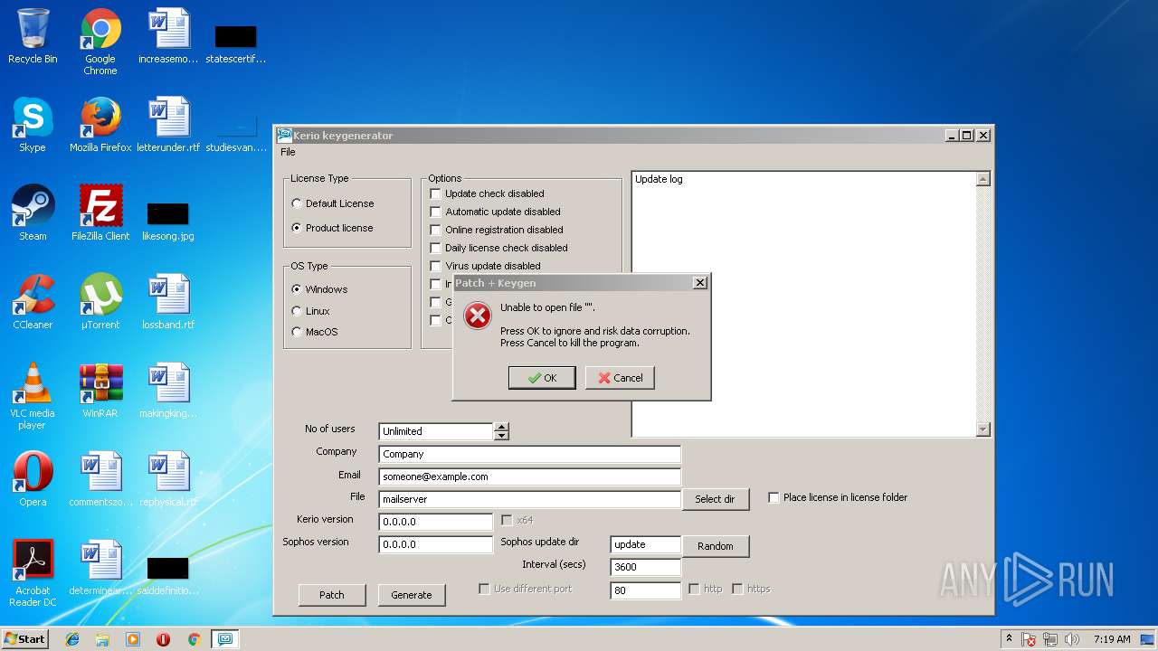This screenshot has width=1158, height=651.
Task: Click OK in the Patch + Keygen dialog
Action: coord(542,378)
